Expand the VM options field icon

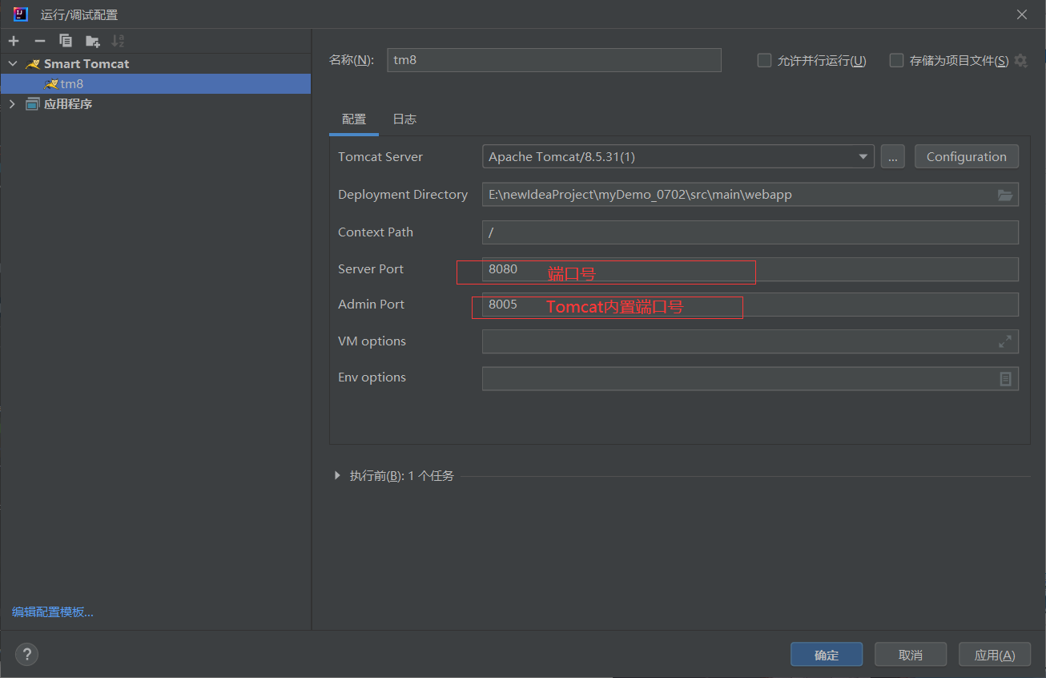(1005, 341)
